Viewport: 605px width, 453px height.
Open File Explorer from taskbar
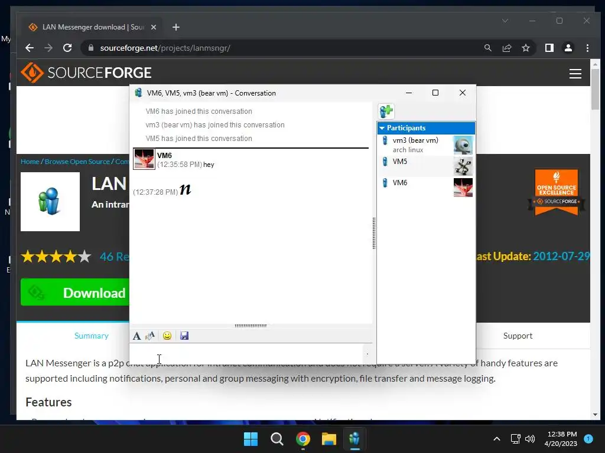pos(329,439)
